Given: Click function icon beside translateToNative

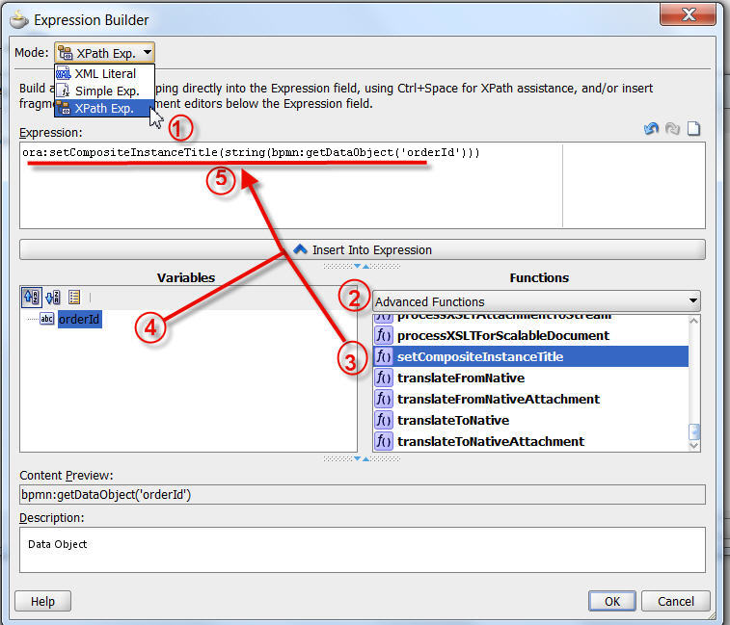Looking at the screenshot, I should point(384,420).
